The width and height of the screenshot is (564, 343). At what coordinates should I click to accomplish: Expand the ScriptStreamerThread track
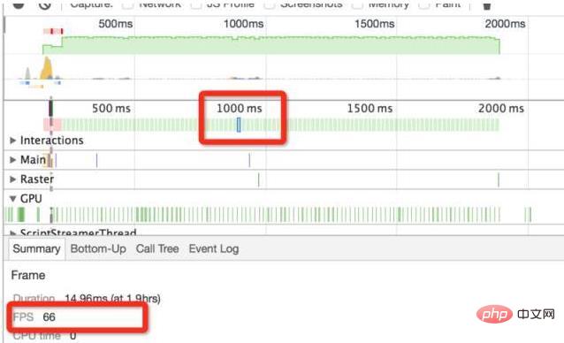tap(13, 232)
